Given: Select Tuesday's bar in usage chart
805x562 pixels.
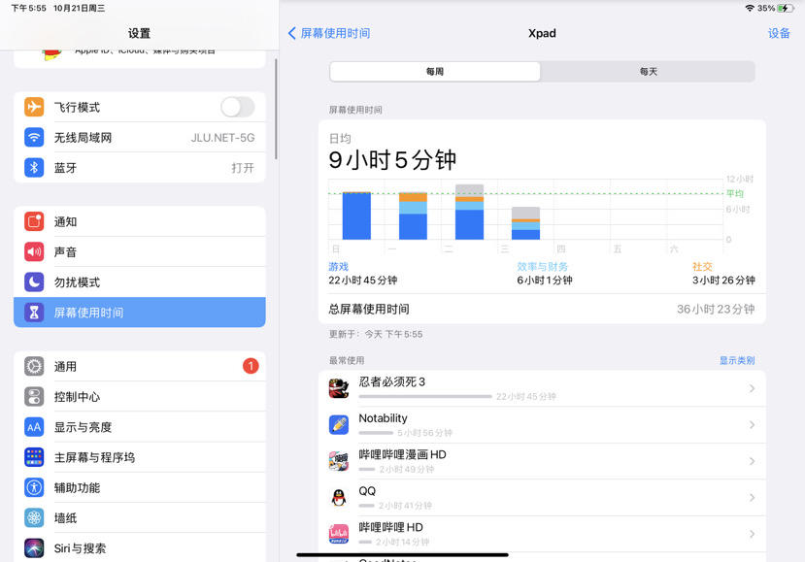Looking at the screenshot, I should 469,212.
